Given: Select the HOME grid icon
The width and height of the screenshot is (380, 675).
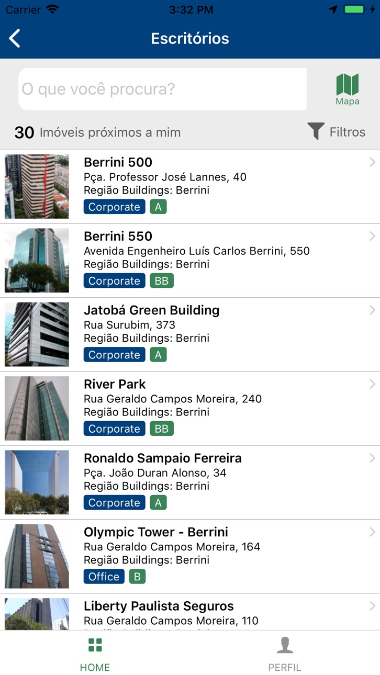Looking at the screenshot, I should tap(95, 645).
